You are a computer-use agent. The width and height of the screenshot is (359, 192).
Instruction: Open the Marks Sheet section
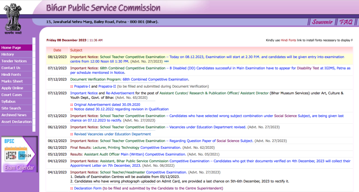[x=12, y=81]
